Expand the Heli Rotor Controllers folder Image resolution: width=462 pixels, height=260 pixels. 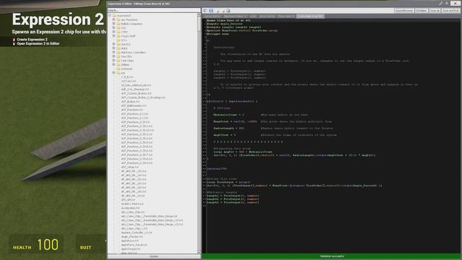tap(114, 52)
